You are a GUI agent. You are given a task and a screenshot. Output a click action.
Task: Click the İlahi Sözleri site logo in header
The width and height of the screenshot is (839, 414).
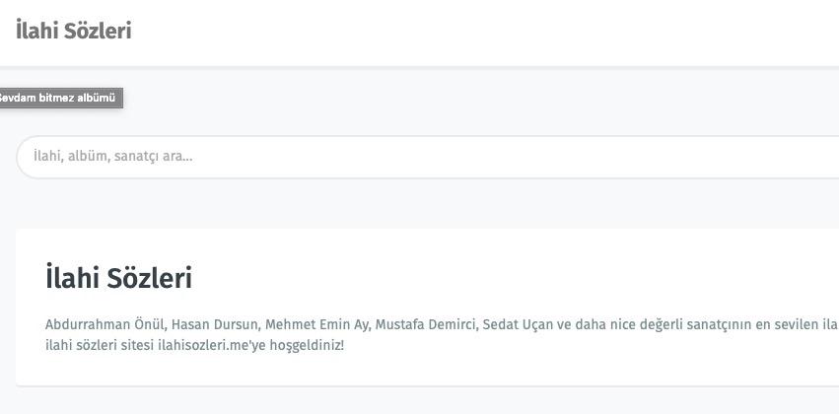[x=74, y=31]
